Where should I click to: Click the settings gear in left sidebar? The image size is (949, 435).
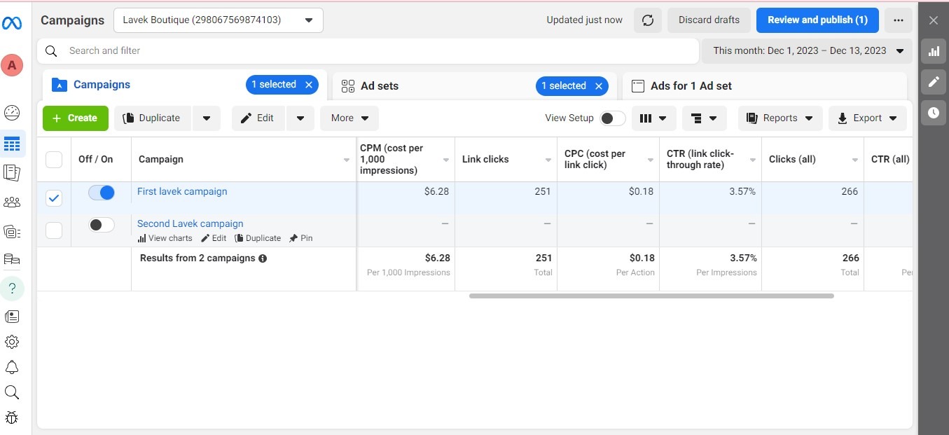pos(12,342)
